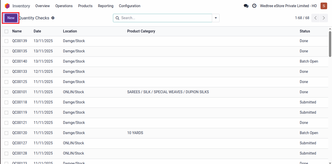
Task: Open the chat conversations icon
Action: coord(246,6)
